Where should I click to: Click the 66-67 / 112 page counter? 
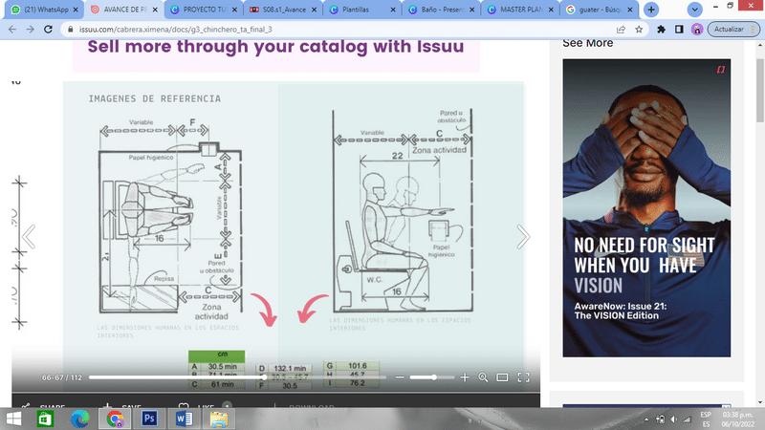pos(62,377)
